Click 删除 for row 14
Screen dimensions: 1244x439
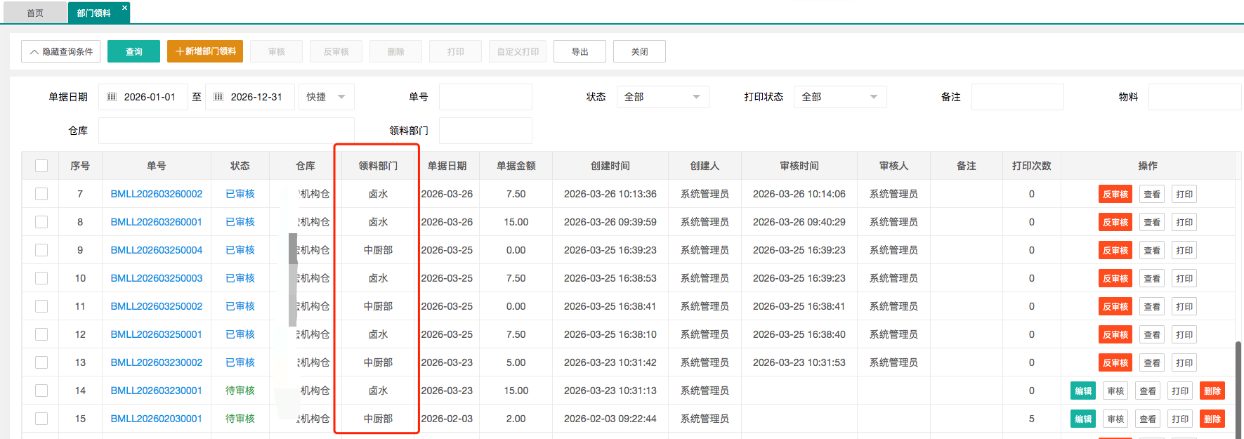(x=1212, y=391)
